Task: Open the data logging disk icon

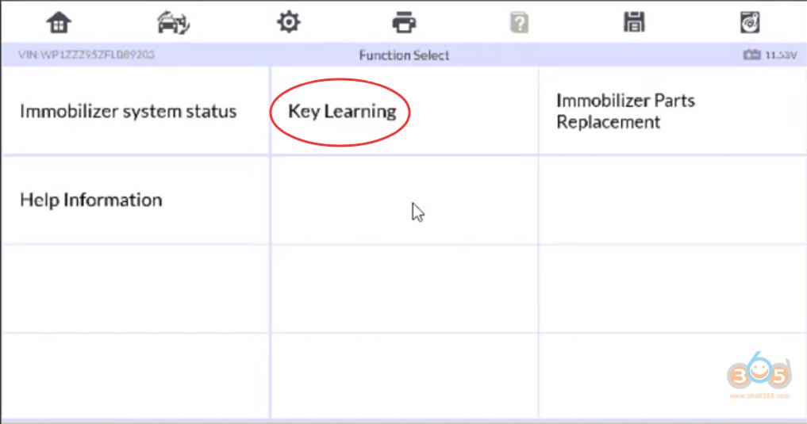Action: pos(749,23)
